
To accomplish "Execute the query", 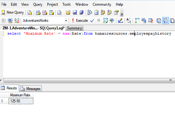I will (80, 21).
